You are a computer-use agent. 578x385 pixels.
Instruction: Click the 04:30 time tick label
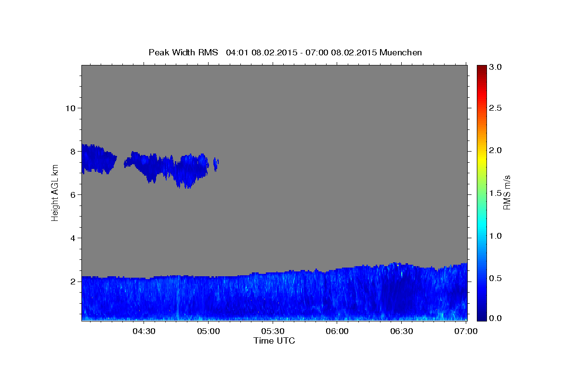pyautogui.click(x=144, y=331)
